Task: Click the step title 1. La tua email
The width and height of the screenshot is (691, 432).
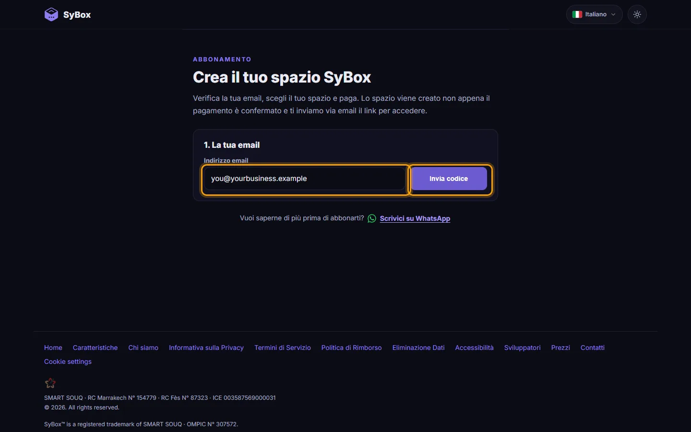Action: (x=232, y=145)
